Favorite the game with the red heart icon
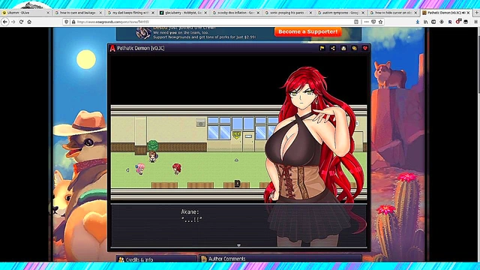This screenshot has height=270, width=480. (365, 48)
